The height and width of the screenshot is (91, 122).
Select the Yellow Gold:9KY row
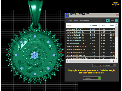pyautogui.click(x=90, y=29)
